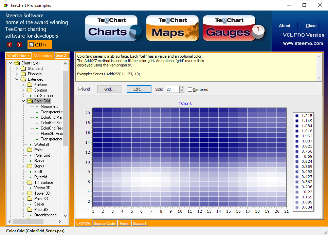Viewport: 328px width, 235px height.
Task: Expand the Polar tree node
Action: pos(23,150)
